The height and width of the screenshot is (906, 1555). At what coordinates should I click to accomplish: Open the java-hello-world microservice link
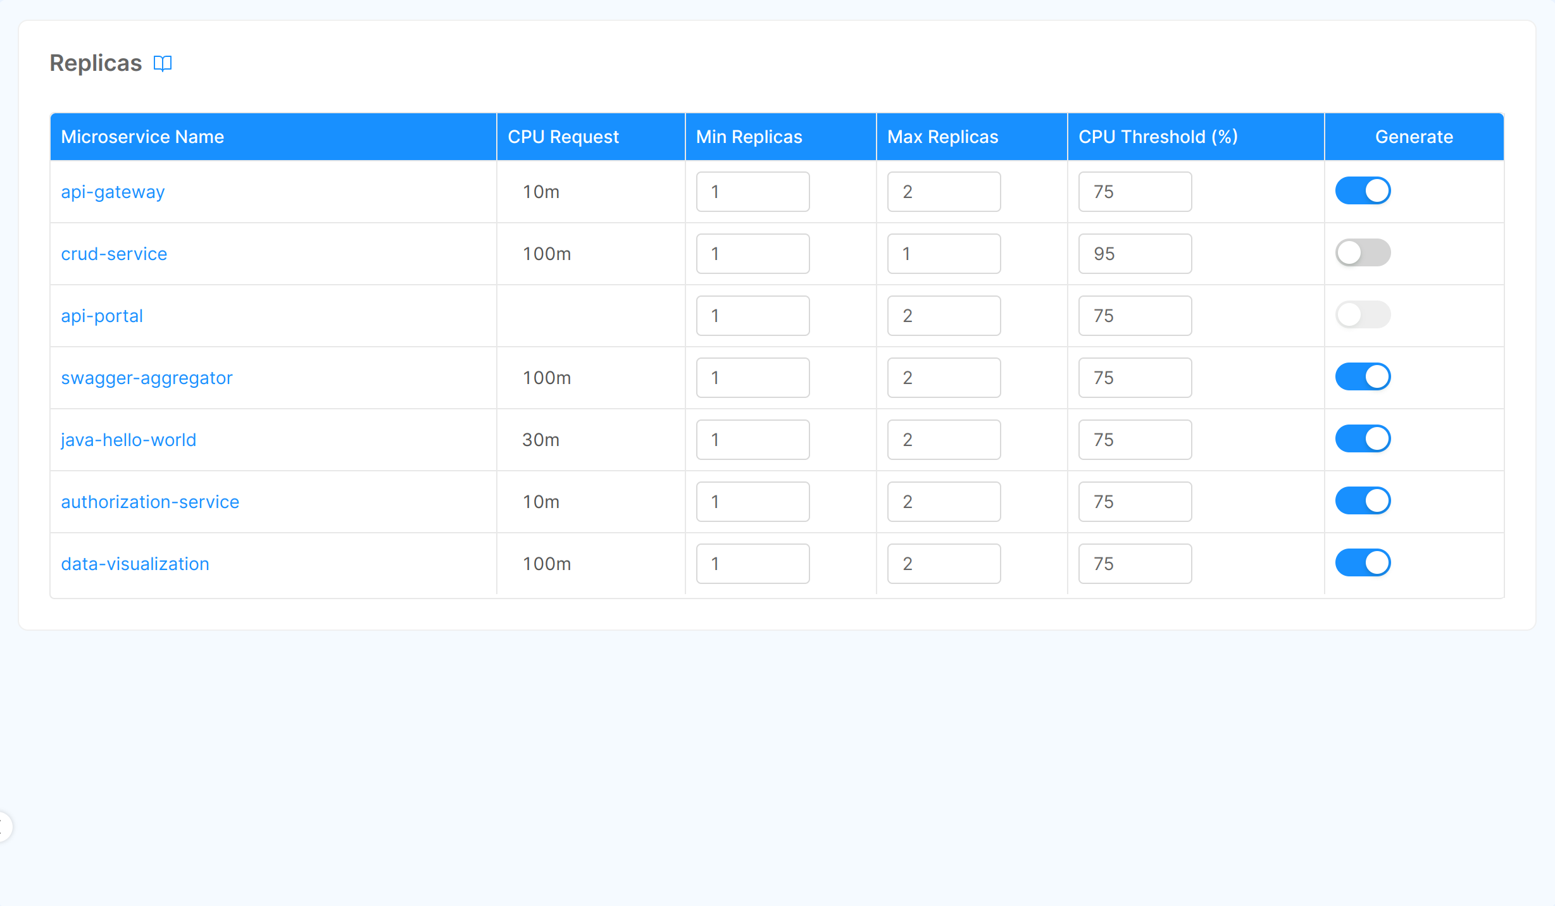128,440
